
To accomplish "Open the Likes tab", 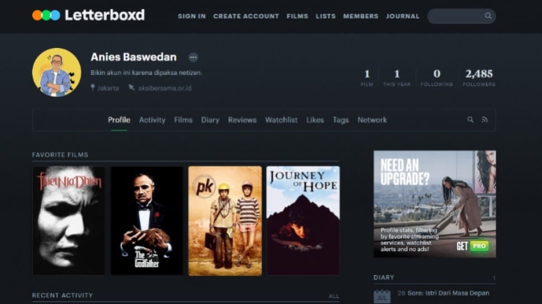I will click(x=315, y=120).
